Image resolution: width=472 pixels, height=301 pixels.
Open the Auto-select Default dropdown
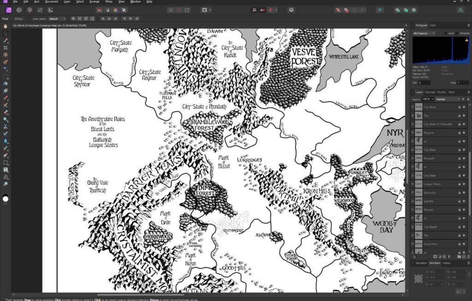coord(57,18)
